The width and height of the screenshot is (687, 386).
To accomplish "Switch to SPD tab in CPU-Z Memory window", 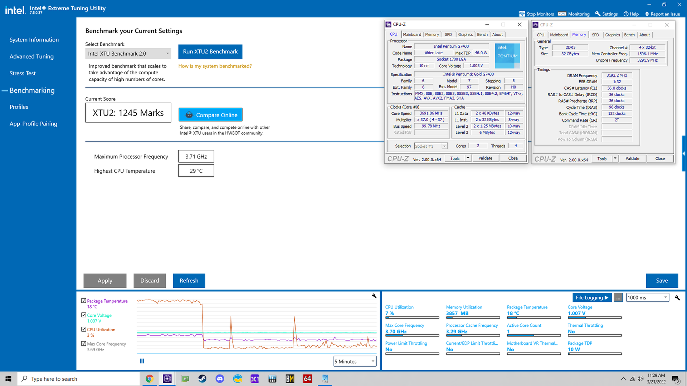I will pyautogui.click(x=595, y=35).
